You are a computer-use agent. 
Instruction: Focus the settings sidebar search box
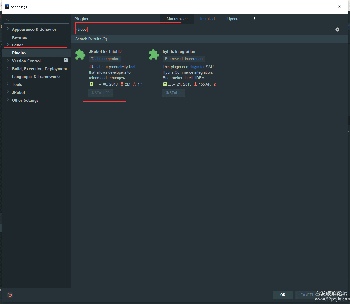(x=37, y=19)
